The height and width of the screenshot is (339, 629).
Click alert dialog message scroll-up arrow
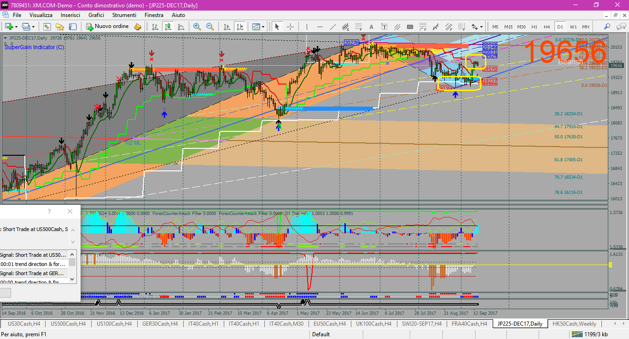click(x=73, y=230)
